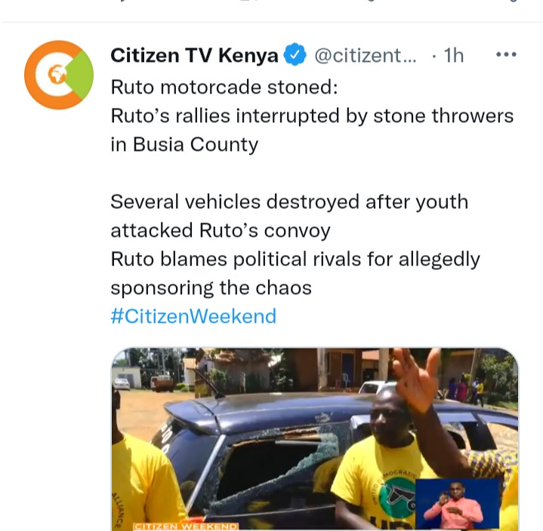Click 'Ruto's rallies interrupted by stone throwers' line
The height and width of the screenshot is (531, 543).
point(312,115)
